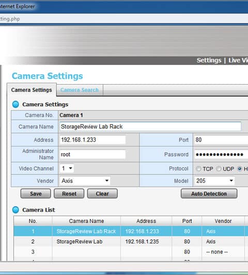Click the 'Camera 1' camera number value
The height and width of the screenshot is (275, 248).
click(71, 115)
